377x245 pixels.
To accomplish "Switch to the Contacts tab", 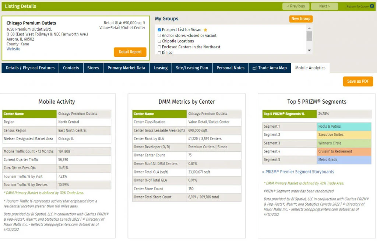I will 71,68.
